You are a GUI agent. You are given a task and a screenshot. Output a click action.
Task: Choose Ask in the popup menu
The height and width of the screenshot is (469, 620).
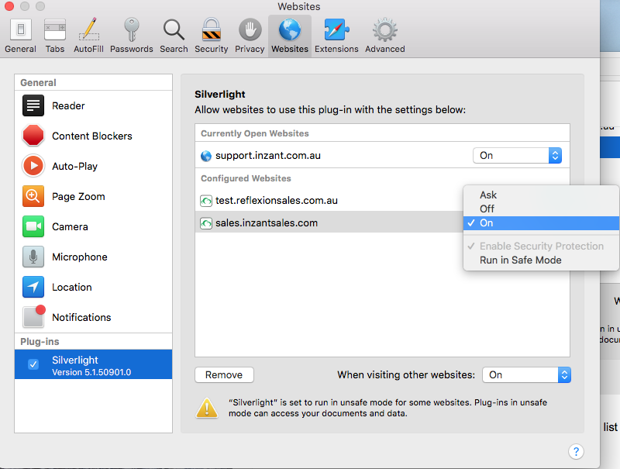[541, 195]
